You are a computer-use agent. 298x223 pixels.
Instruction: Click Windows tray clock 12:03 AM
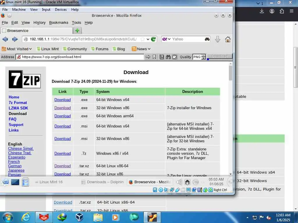click(x=283, y=217)
